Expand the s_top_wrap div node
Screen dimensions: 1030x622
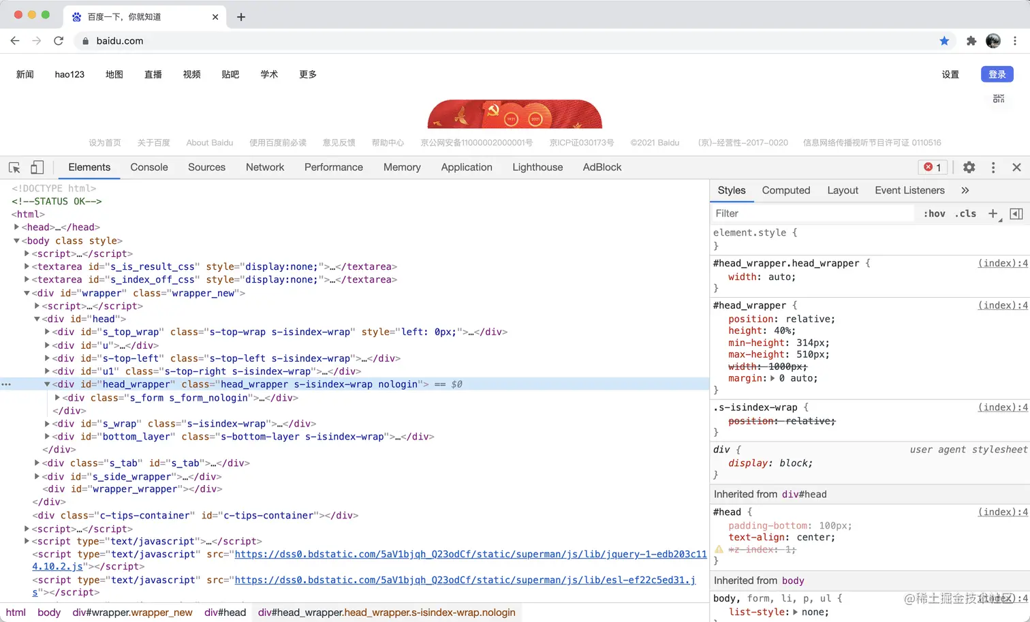[47, 332]
